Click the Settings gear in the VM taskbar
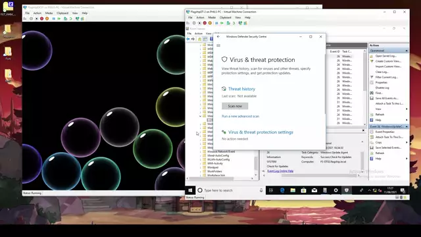This screenshot has width=421, height=237. coord(335,190)
